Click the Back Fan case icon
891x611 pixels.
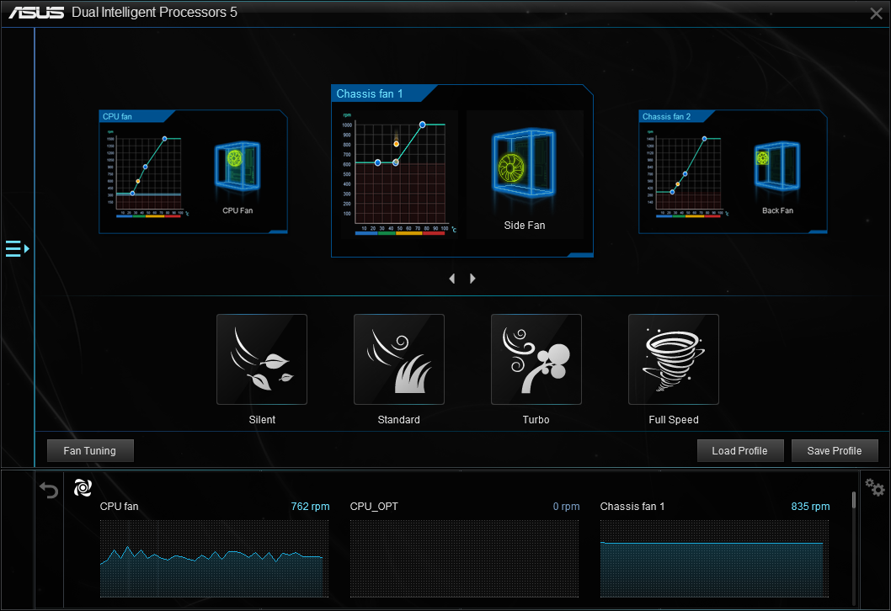click(777, 166)
